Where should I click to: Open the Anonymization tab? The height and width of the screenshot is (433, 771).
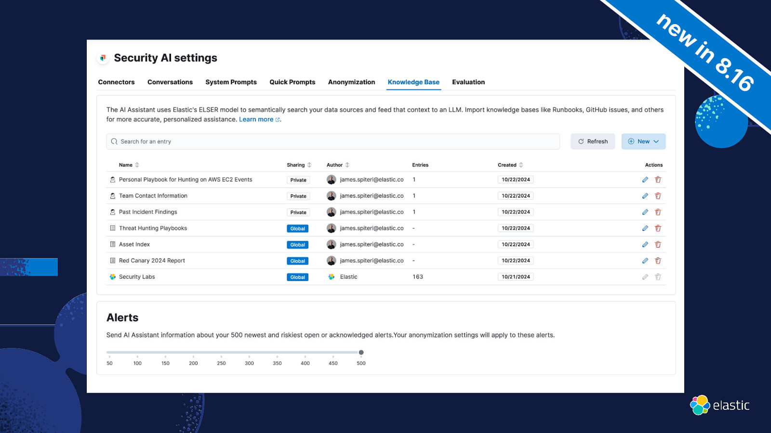coord(351,82)
